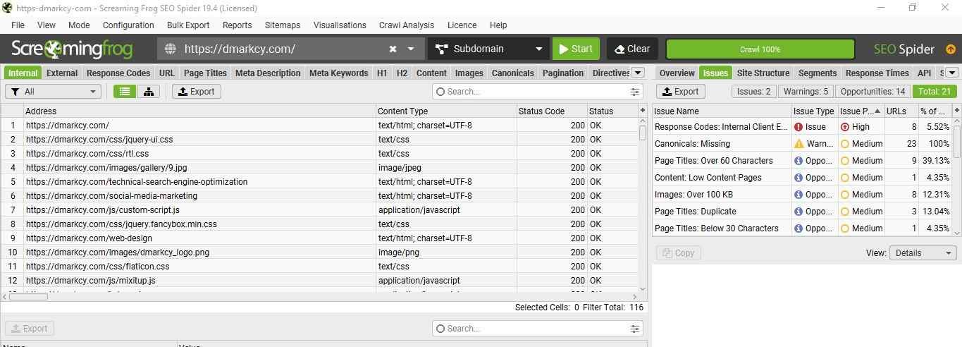Open the Bulk Export menu

tap(188, 25)
